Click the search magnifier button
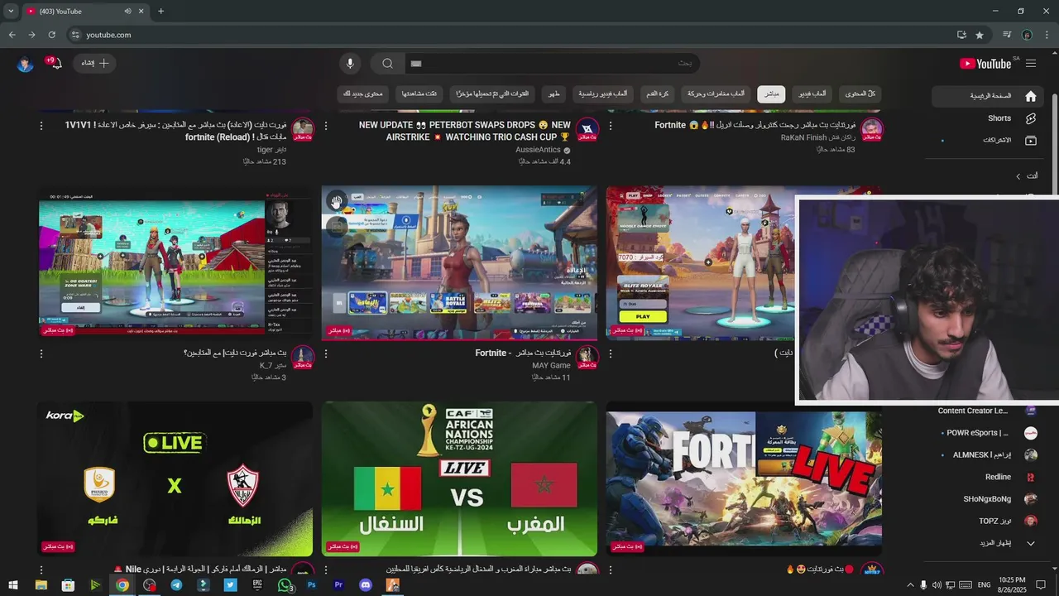The image size is (1059, 596). click(x=387, y=64)
